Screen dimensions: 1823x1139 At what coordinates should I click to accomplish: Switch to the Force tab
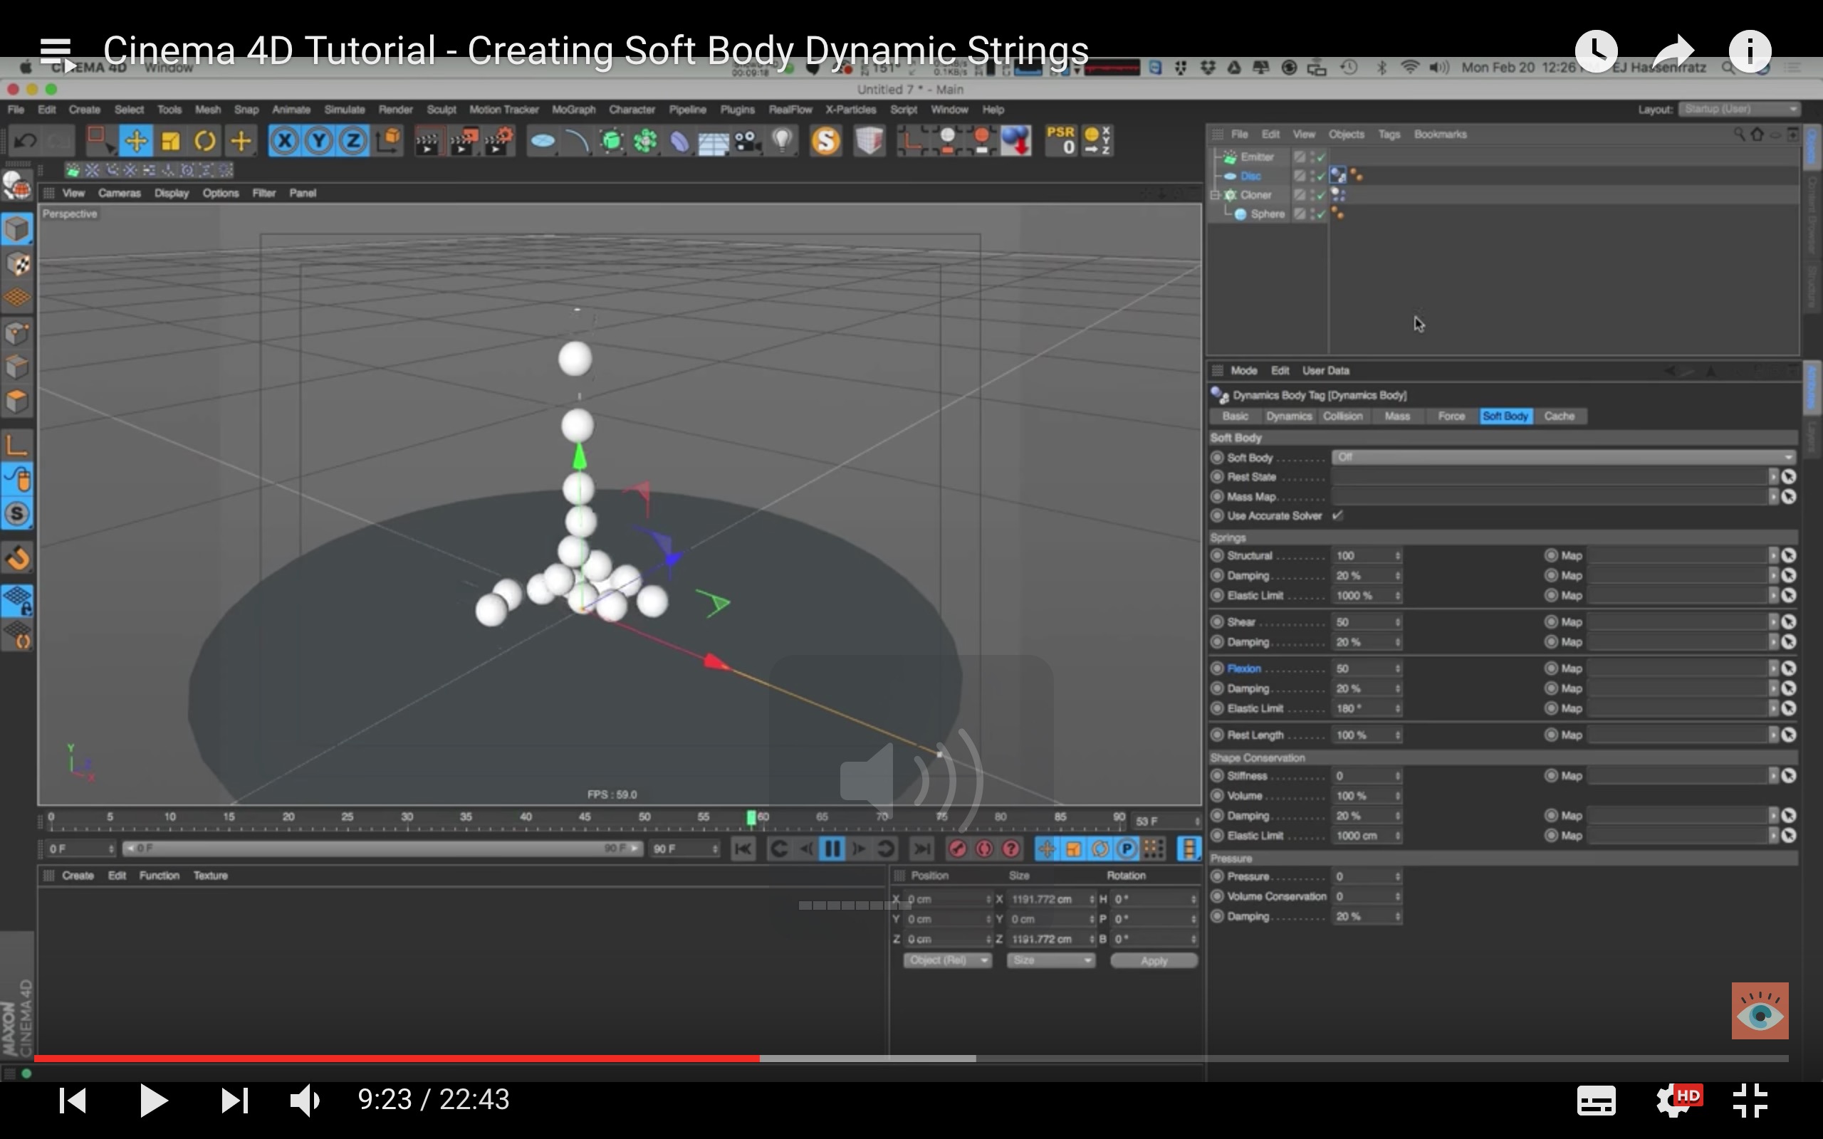[1451, 416]
